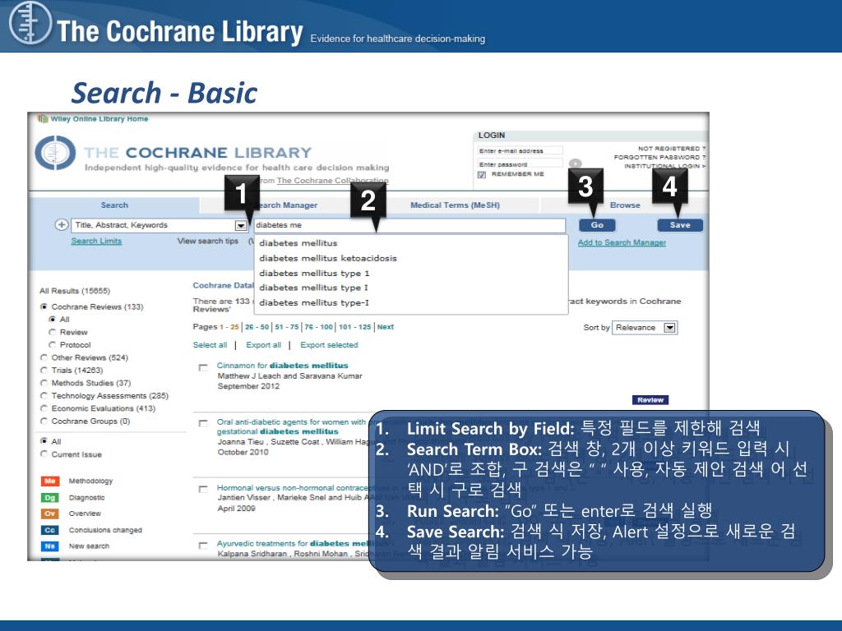Go to results page 76 - 100

click(x=319, y=327)
